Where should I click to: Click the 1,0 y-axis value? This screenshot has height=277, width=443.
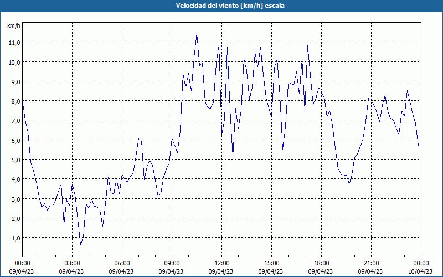16,238
